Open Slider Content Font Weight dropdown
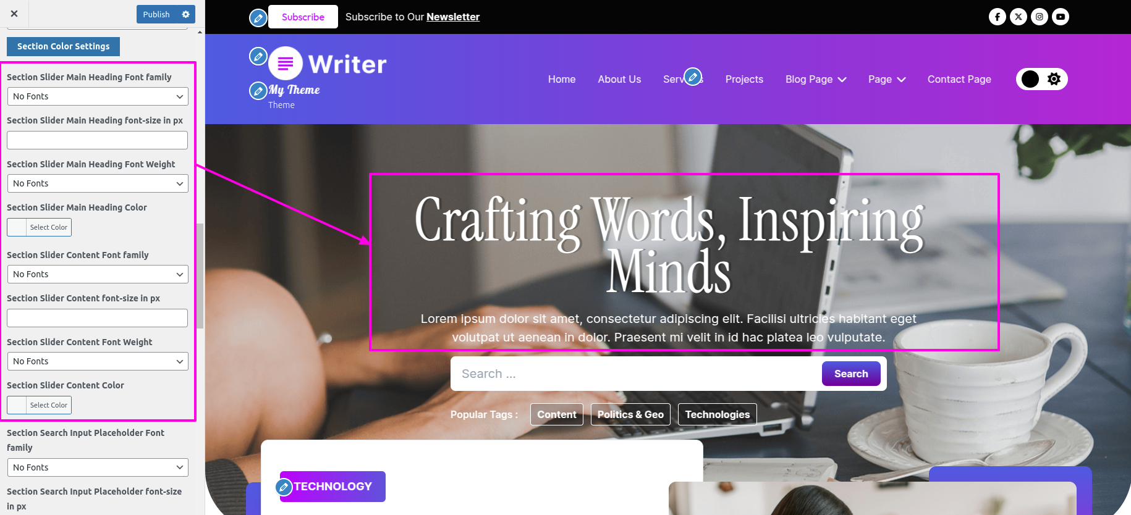 (98, 361)
